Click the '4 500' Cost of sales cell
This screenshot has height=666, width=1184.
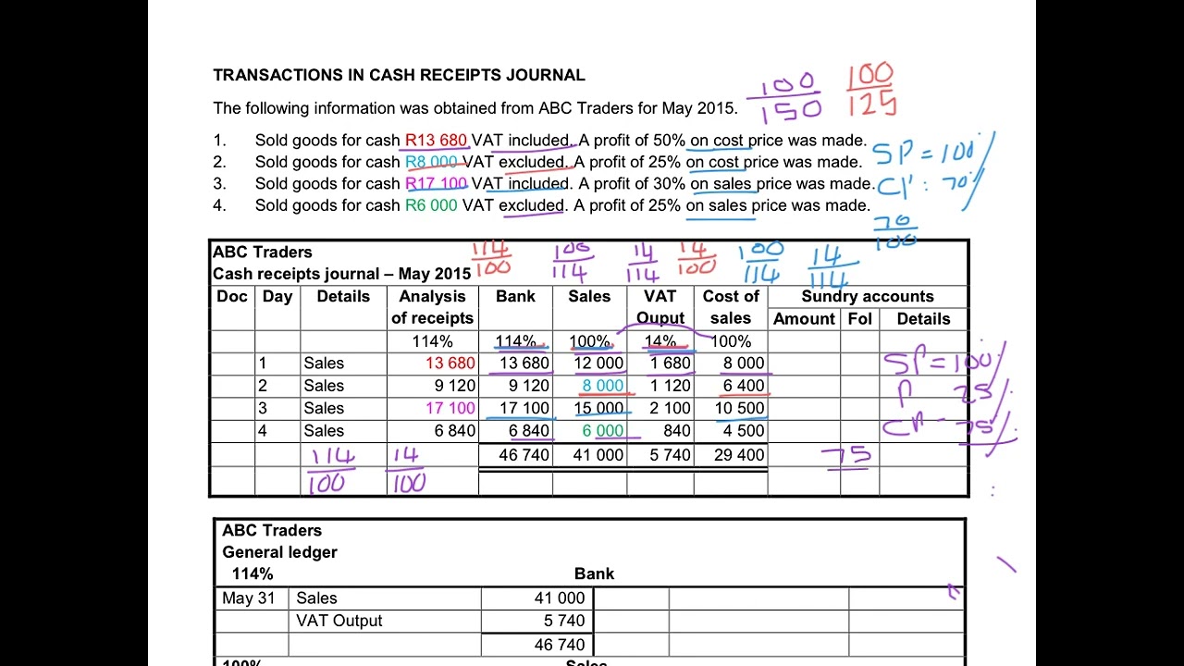tap(744, 431)
